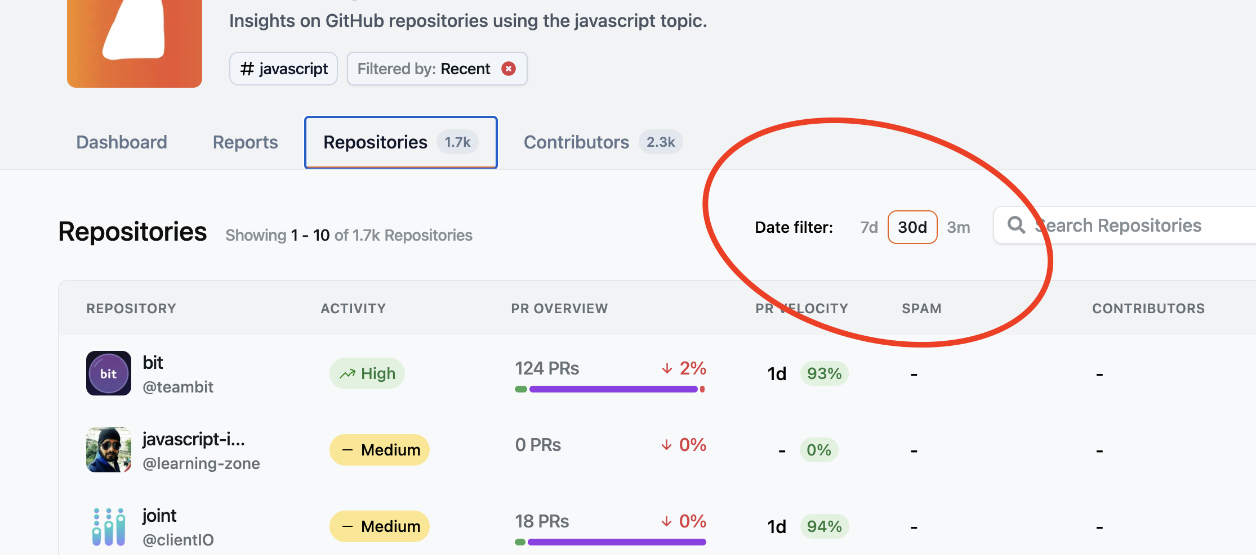
Task: Select the 7d date filter
Action: (868, 227)
